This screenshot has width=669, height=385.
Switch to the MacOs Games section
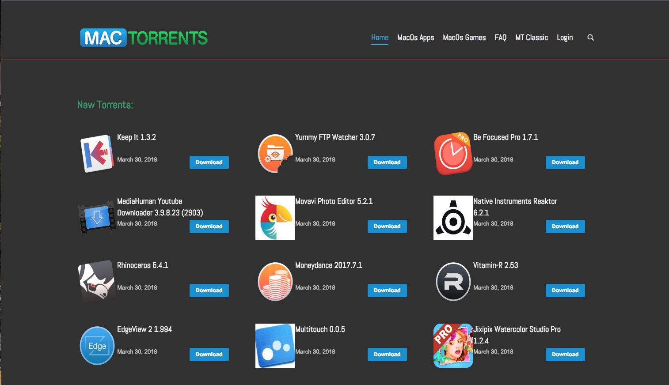[464, 38]
